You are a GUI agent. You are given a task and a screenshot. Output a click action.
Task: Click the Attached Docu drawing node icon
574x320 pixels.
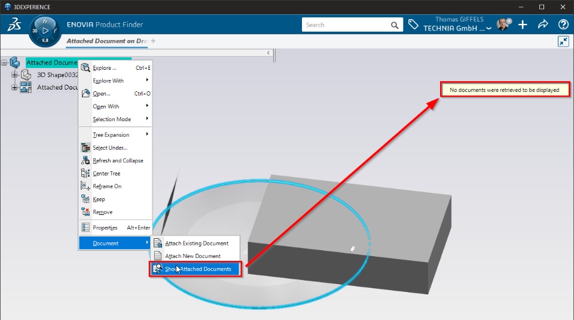[26, 87]
